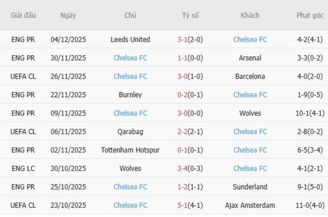Open the Tottenham Hotspur team link
The height and width of the screenshot is (217, 328).
130,150
